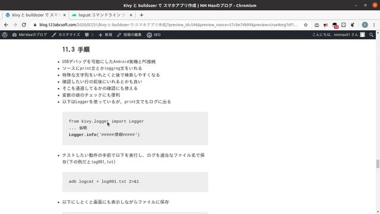380x214 pixels.
Task: Reload the current page
Action: (x=24, y=25)
